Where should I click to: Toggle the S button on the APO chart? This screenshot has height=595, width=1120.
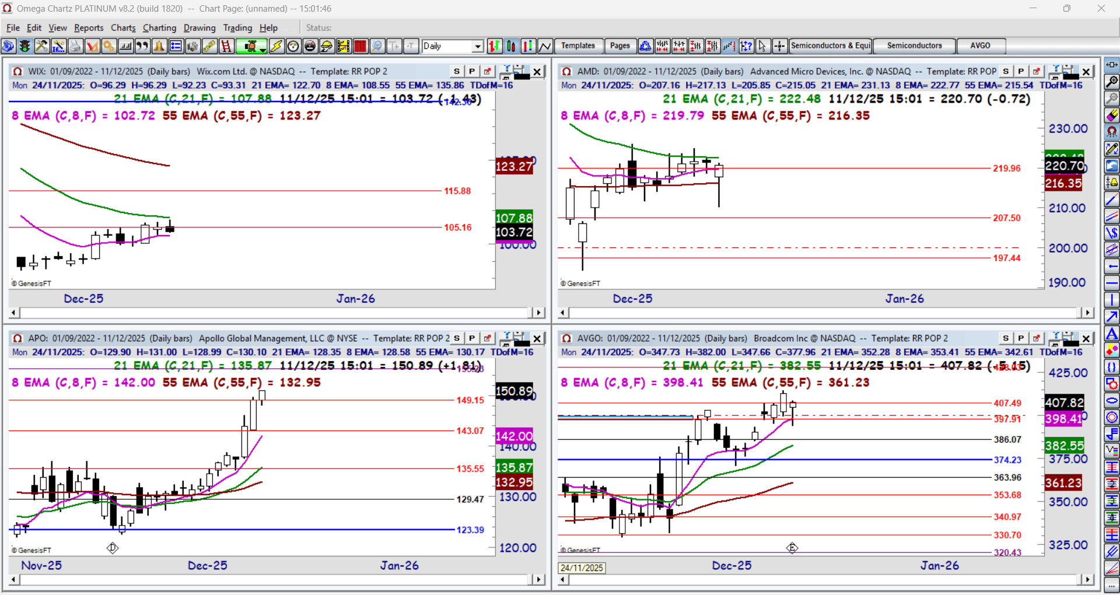tap(457, 338)
